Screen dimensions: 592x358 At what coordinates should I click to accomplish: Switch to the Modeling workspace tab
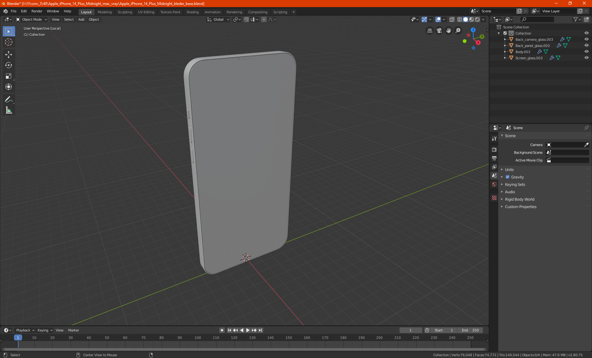[x=105, y=11]
